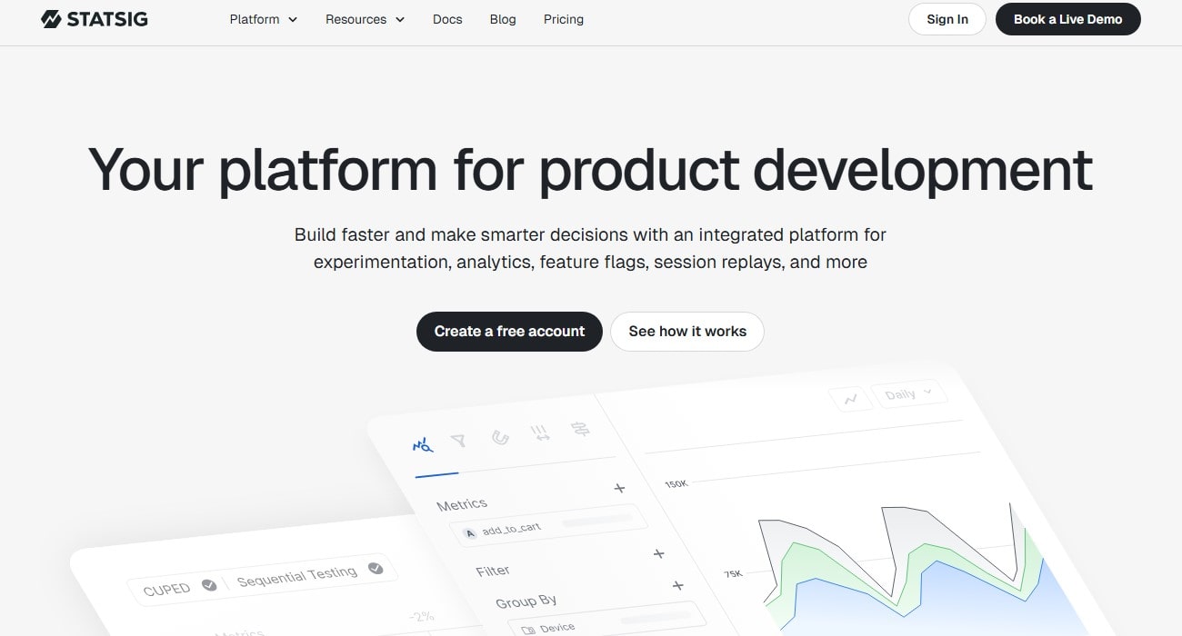Go to the Docs page
This screenshot has width=1182, height=636.
pyautogui.click(x=447, y=19)
